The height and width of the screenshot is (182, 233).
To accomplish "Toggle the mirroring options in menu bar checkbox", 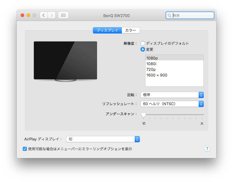I will (x=25, y=149).
